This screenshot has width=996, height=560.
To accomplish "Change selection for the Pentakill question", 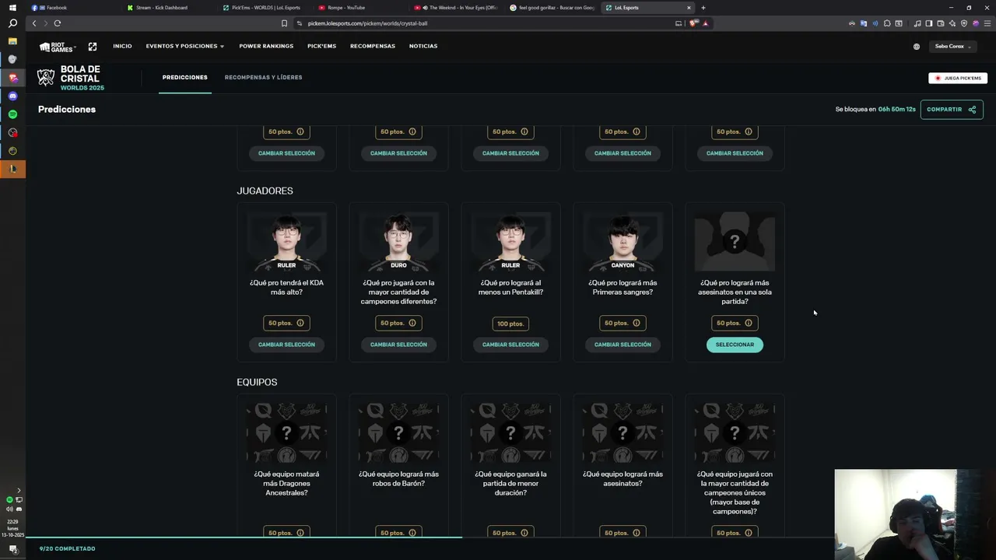I will pos(510,345).
